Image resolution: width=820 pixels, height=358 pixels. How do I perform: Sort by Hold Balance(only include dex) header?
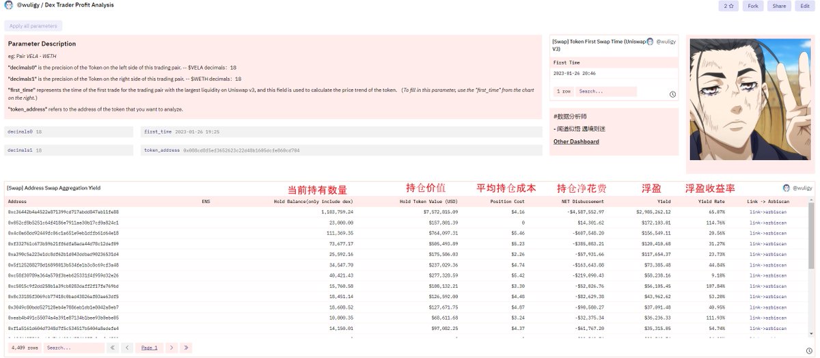[313, 202]
